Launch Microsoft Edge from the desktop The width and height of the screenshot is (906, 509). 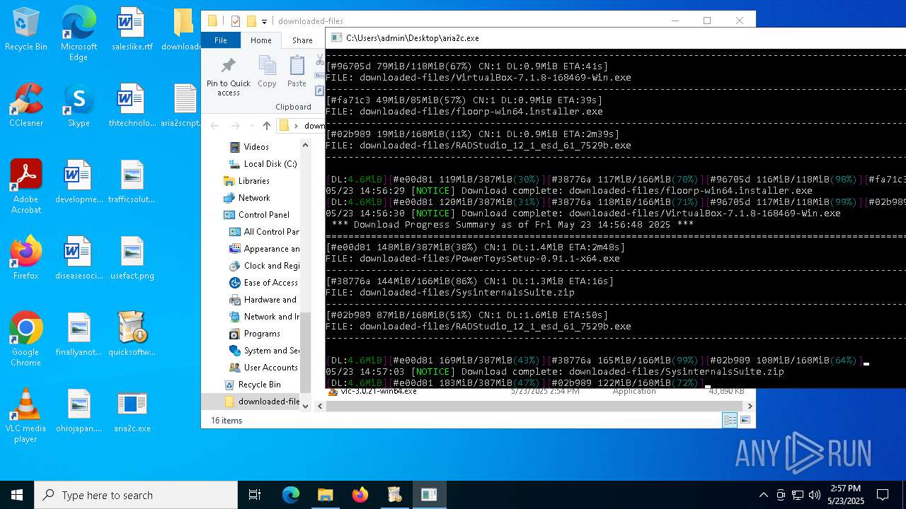(79, 34)
